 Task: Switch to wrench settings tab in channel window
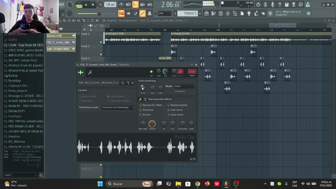90,72
